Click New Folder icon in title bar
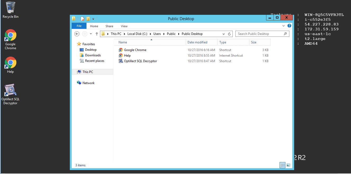 click(x=88, y=19)
